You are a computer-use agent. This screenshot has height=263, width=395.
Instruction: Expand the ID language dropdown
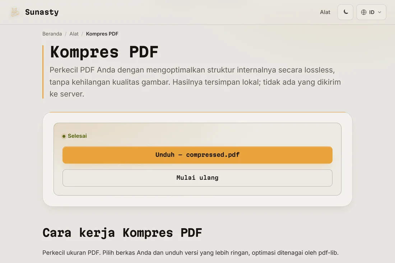[371, 12]
